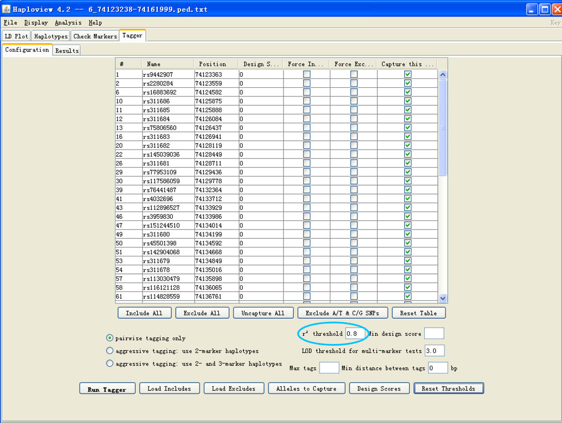Image resolution: width=562 pixels, height=423 pixels.
Task: Switch to the Haplotypes tab
Action: 51,36
